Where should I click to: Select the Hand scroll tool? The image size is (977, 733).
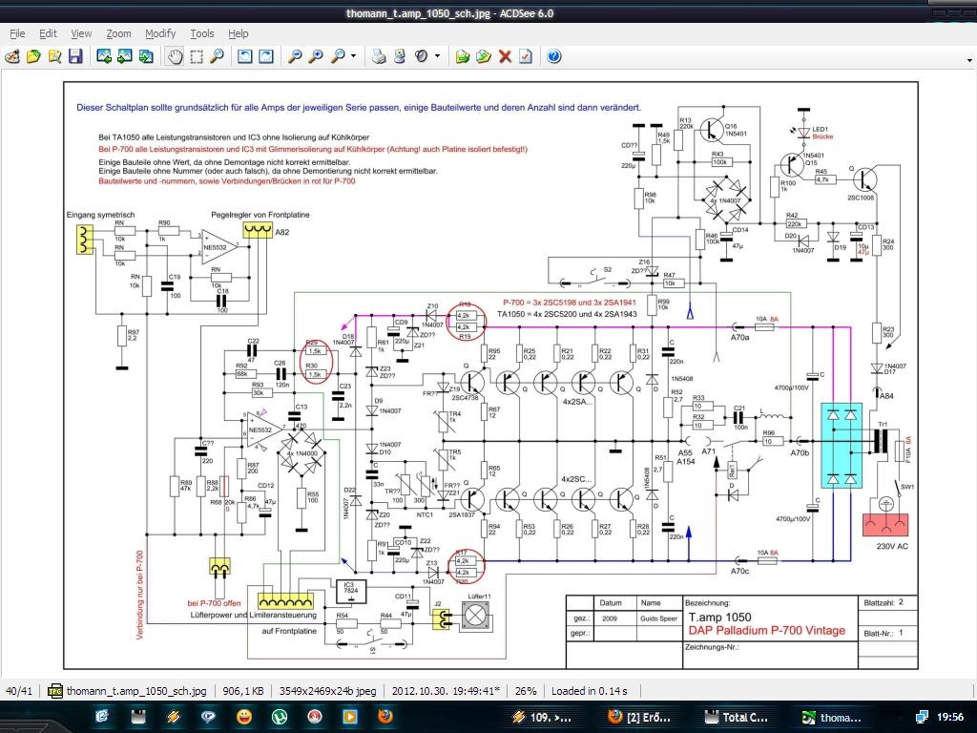[x=175, y=56]
